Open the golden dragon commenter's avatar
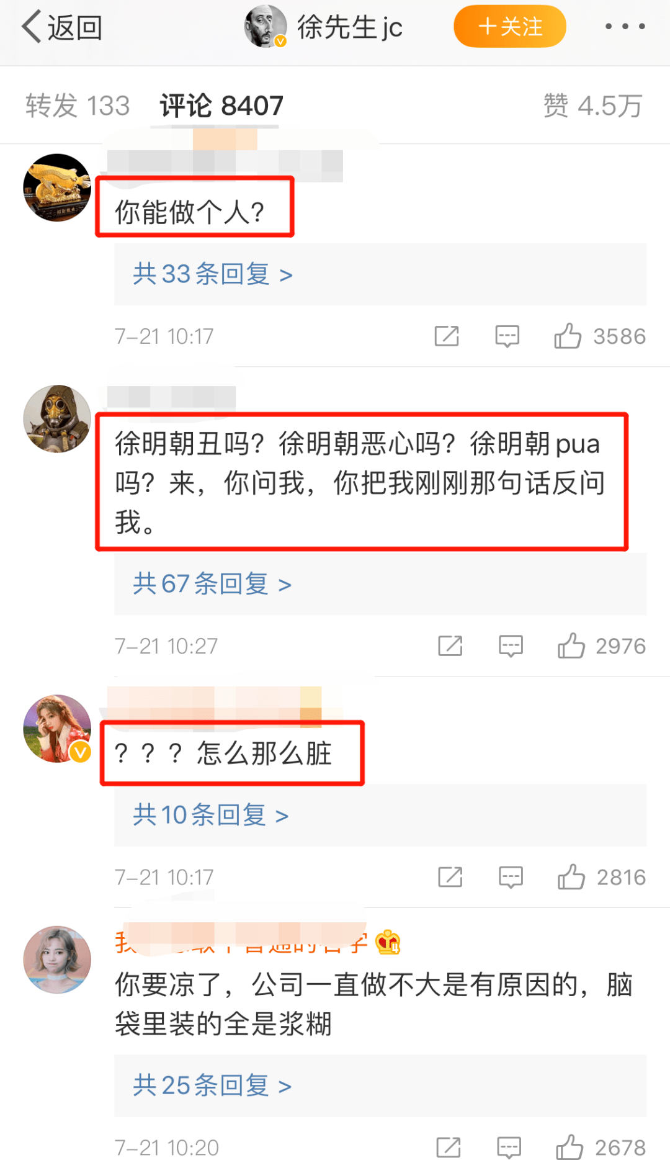The width and height of the screenshot is (670, 1160). coord(57,187)
